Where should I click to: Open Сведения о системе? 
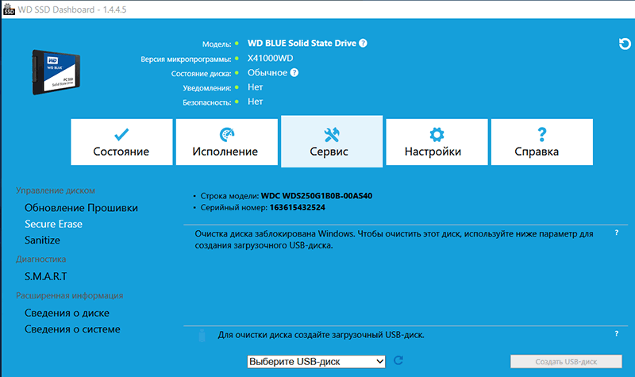(x=72, y=329)
